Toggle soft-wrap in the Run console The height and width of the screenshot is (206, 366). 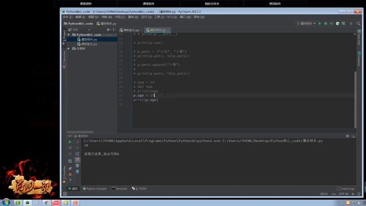pos(78,154)
